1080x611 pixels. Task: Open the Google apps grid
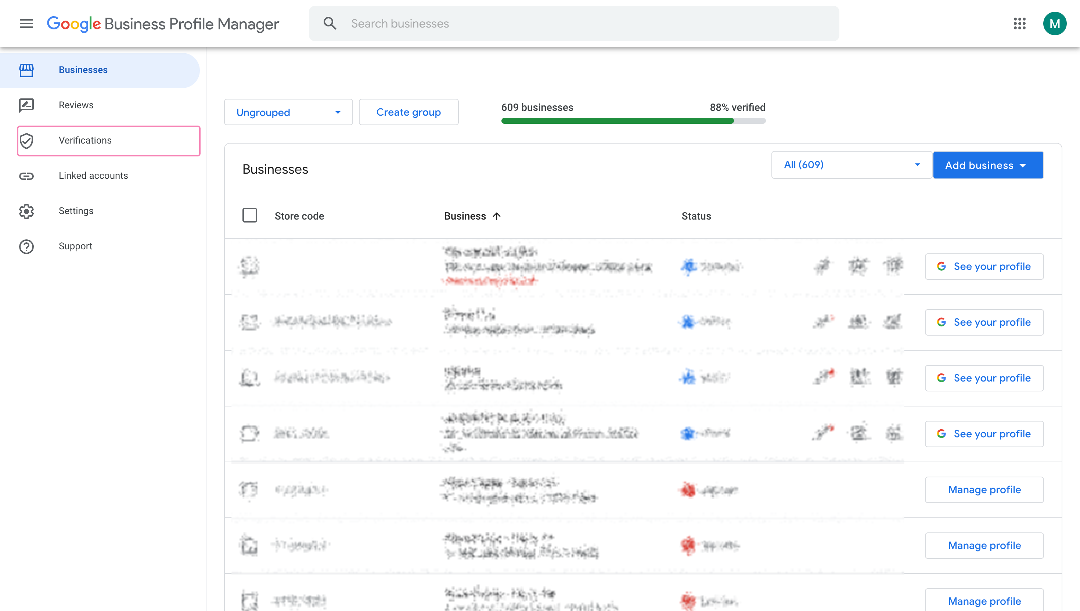(1019, 23)
